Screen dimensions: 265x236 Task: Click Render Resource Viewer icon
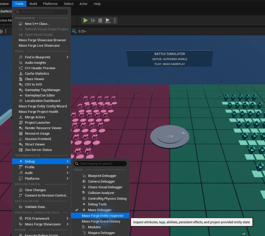tap(21, 128)
